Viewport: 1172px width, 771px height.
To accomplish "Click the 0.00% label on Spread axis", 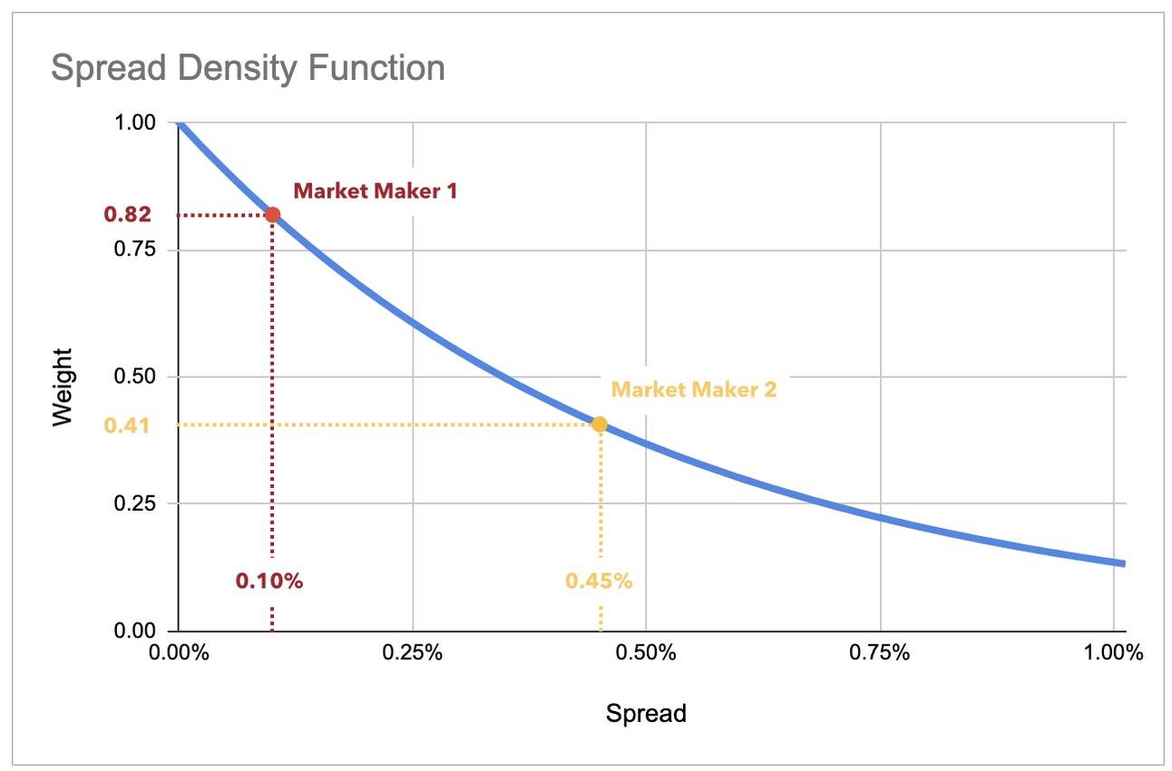I will pos(179,653).
